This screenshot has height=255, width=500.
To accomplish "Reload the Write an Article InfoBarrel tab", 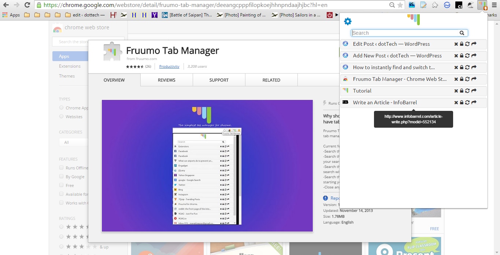I will point(467,103).
